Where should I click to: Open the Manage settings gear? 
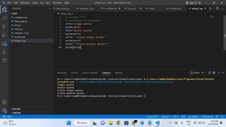click(x=4, y=110)
